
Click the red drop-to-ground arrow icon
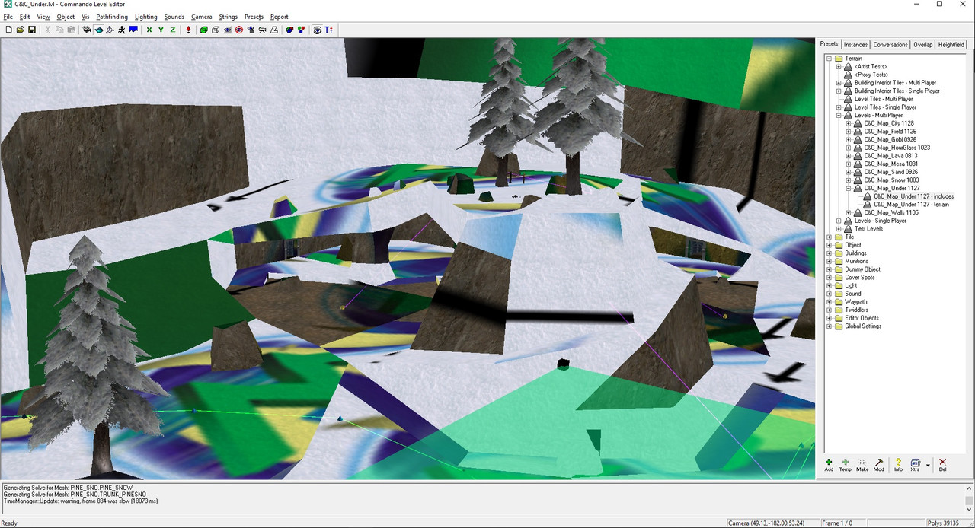[188, 30]
